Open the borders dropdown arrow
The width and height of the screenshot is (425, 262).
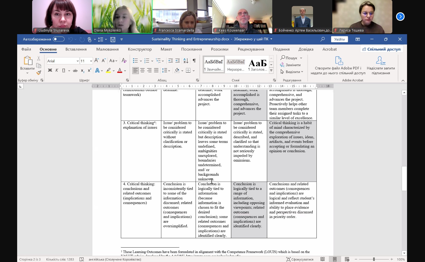point(193,71)
